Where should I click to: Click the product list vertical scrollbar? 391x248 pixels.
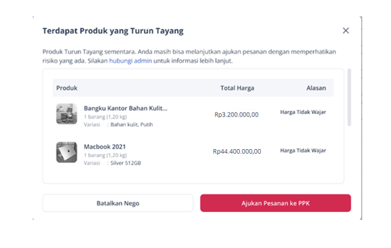(x=349, y=97)
